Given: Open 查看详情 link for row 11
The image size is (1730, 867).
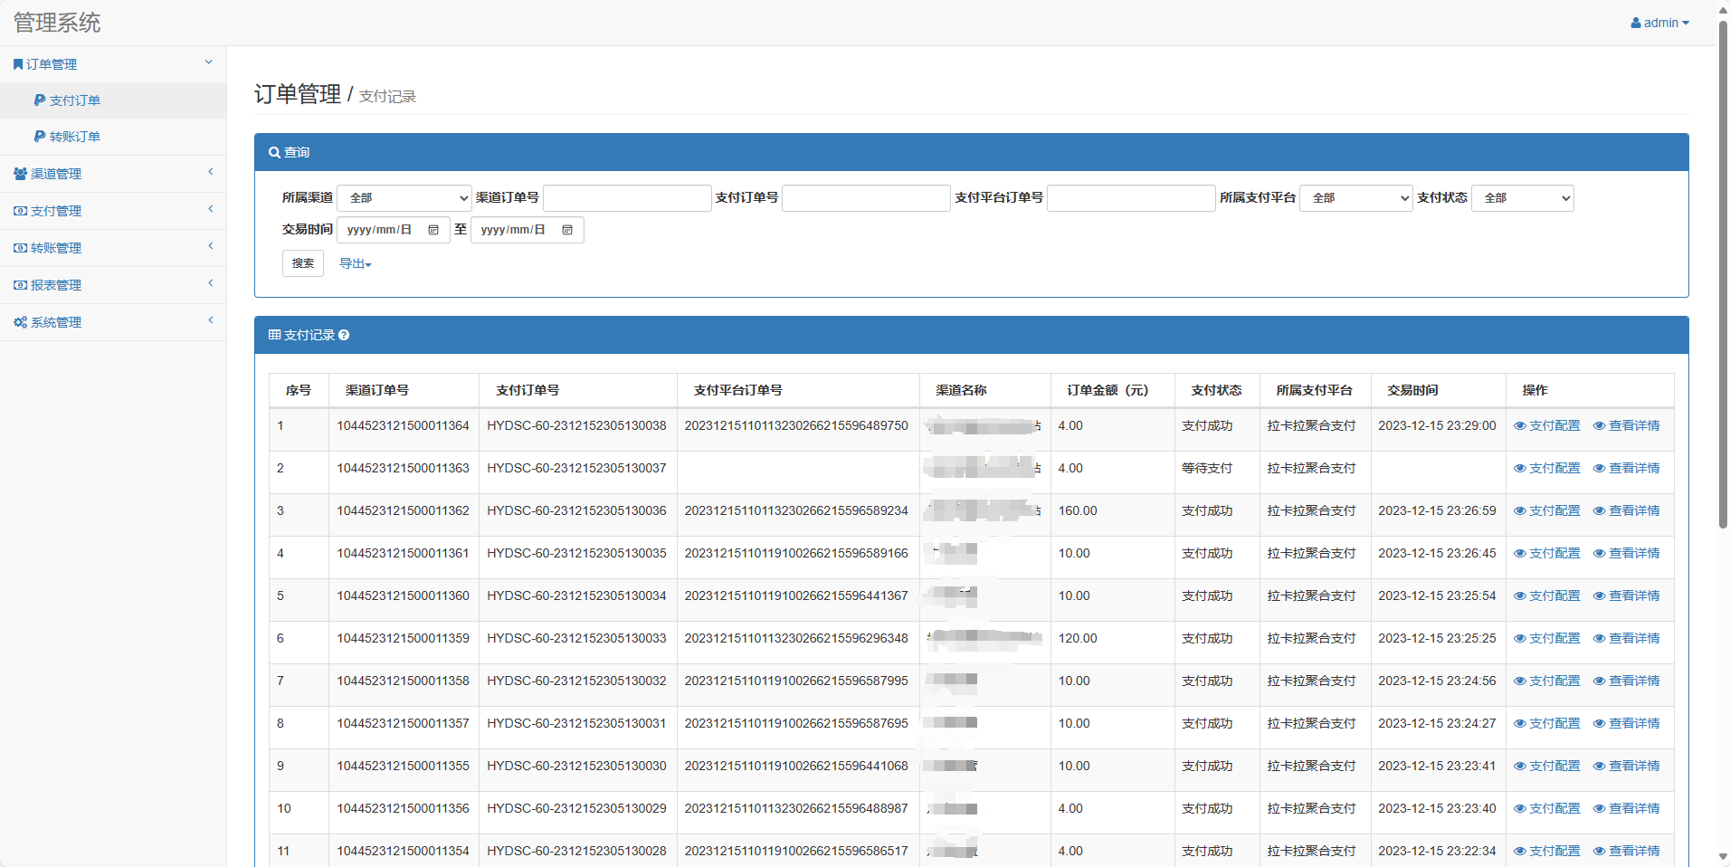Looking at the screenshot, I should (1627, 851).
